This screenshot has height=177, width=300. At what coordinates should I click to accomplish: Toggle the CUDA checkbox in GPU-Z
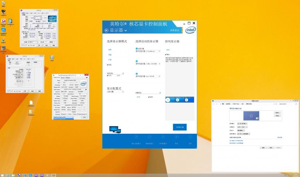[67, 114]
